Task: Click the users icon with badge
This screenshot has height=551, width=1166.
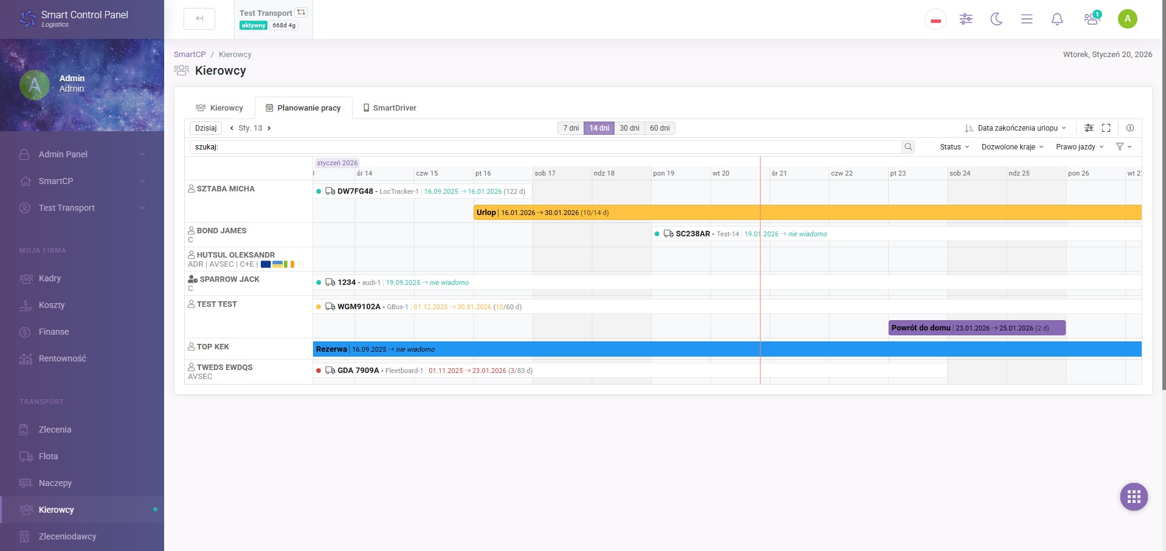Action: [1092, 18]
